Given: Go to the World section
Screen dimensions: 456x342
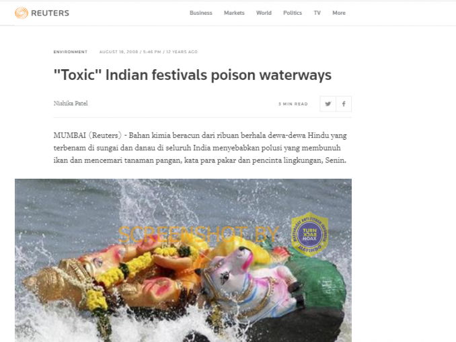Looking at the screenshot, I should coord(264,13).
